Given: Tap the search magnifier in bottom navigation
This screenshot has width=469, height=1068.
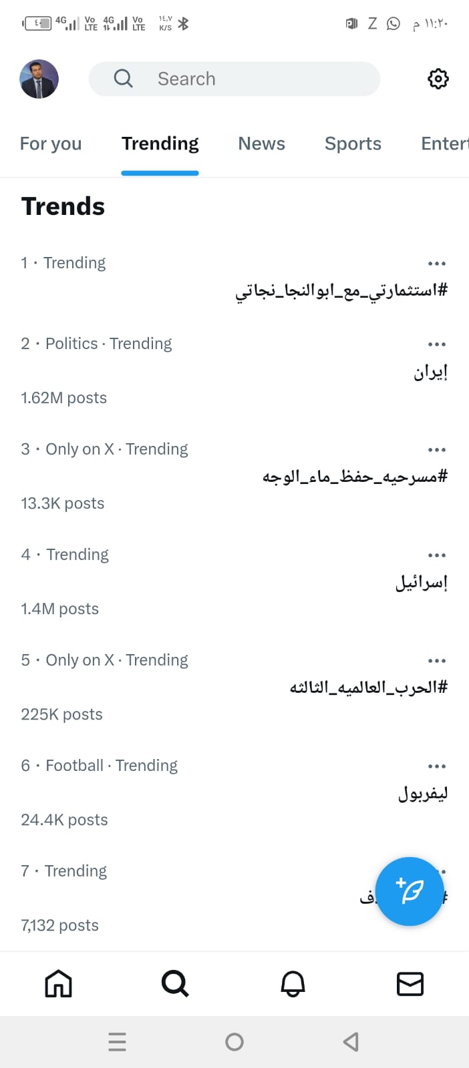Looking at the screenshot, I should (175, 983).
